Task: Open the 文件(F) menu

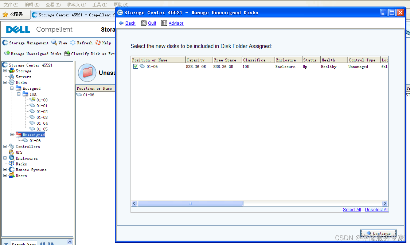Action: click(11, 4)
